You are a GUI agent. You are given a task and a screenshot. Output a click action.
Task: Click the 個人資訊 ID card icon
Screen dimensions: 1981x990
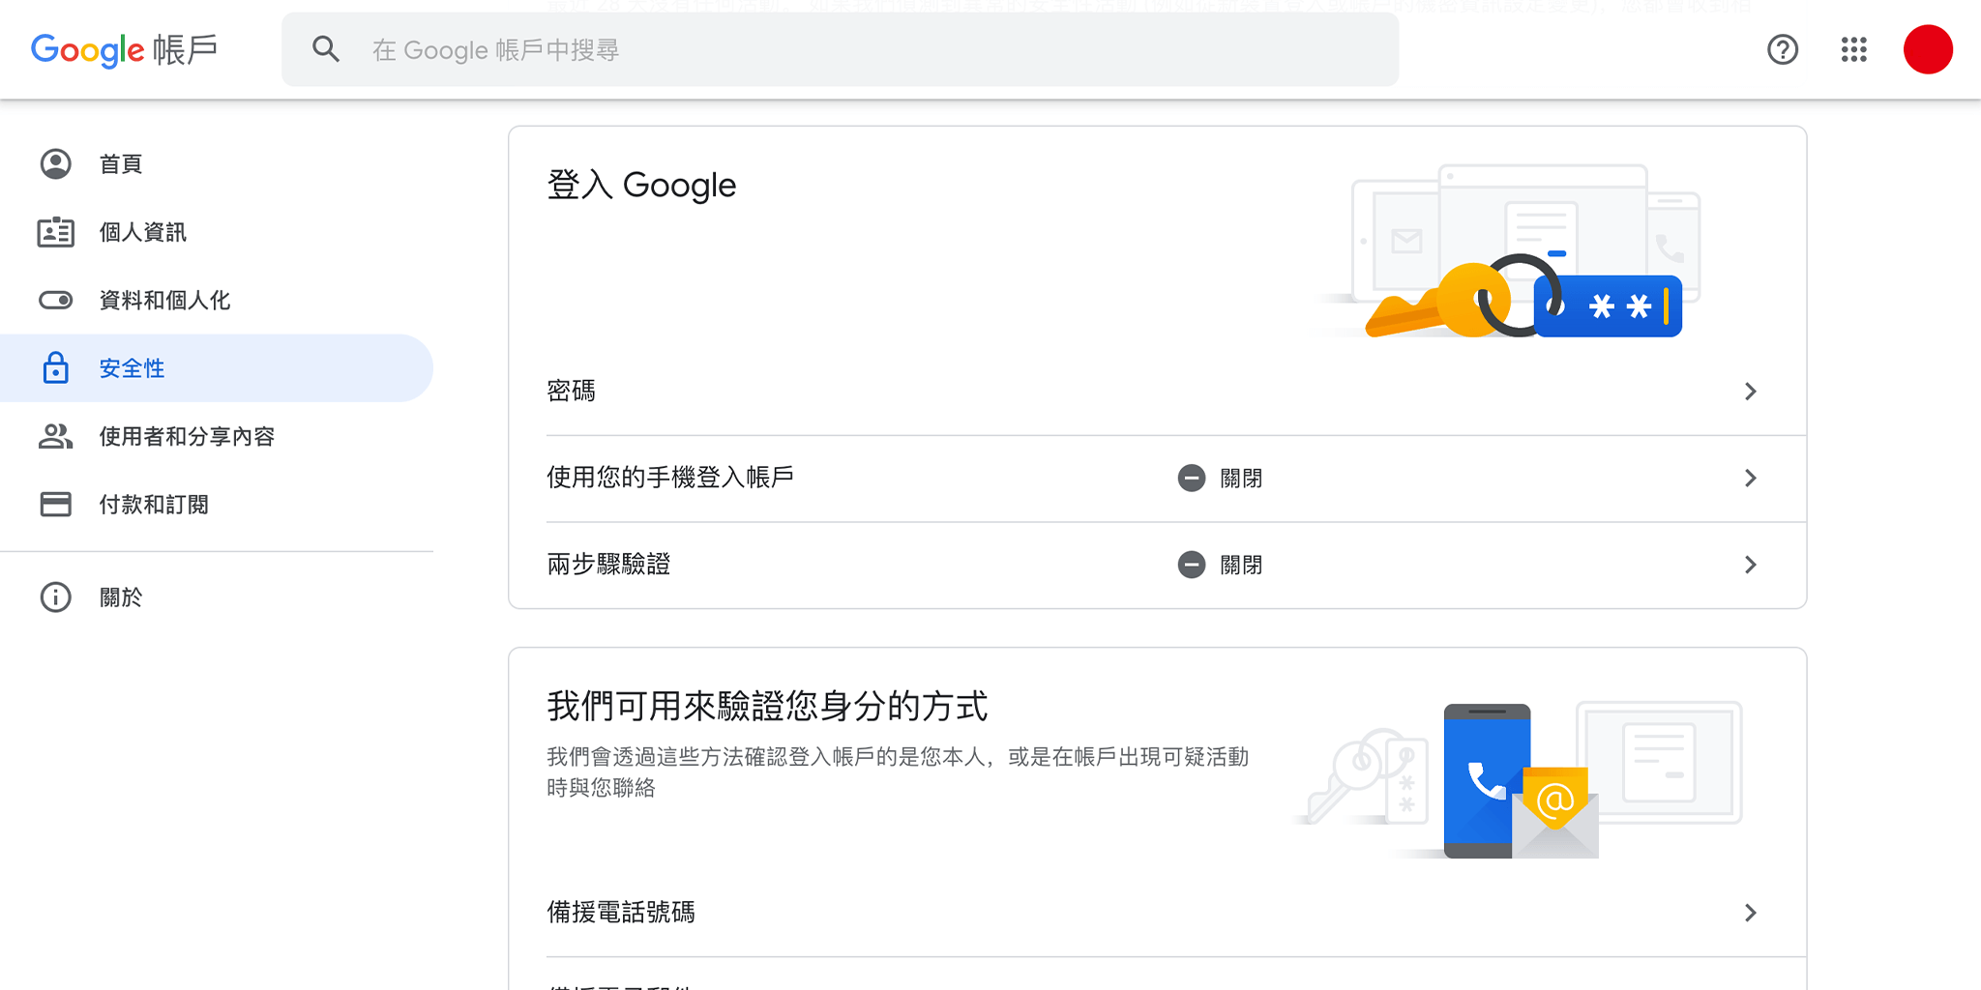[56, 232]
